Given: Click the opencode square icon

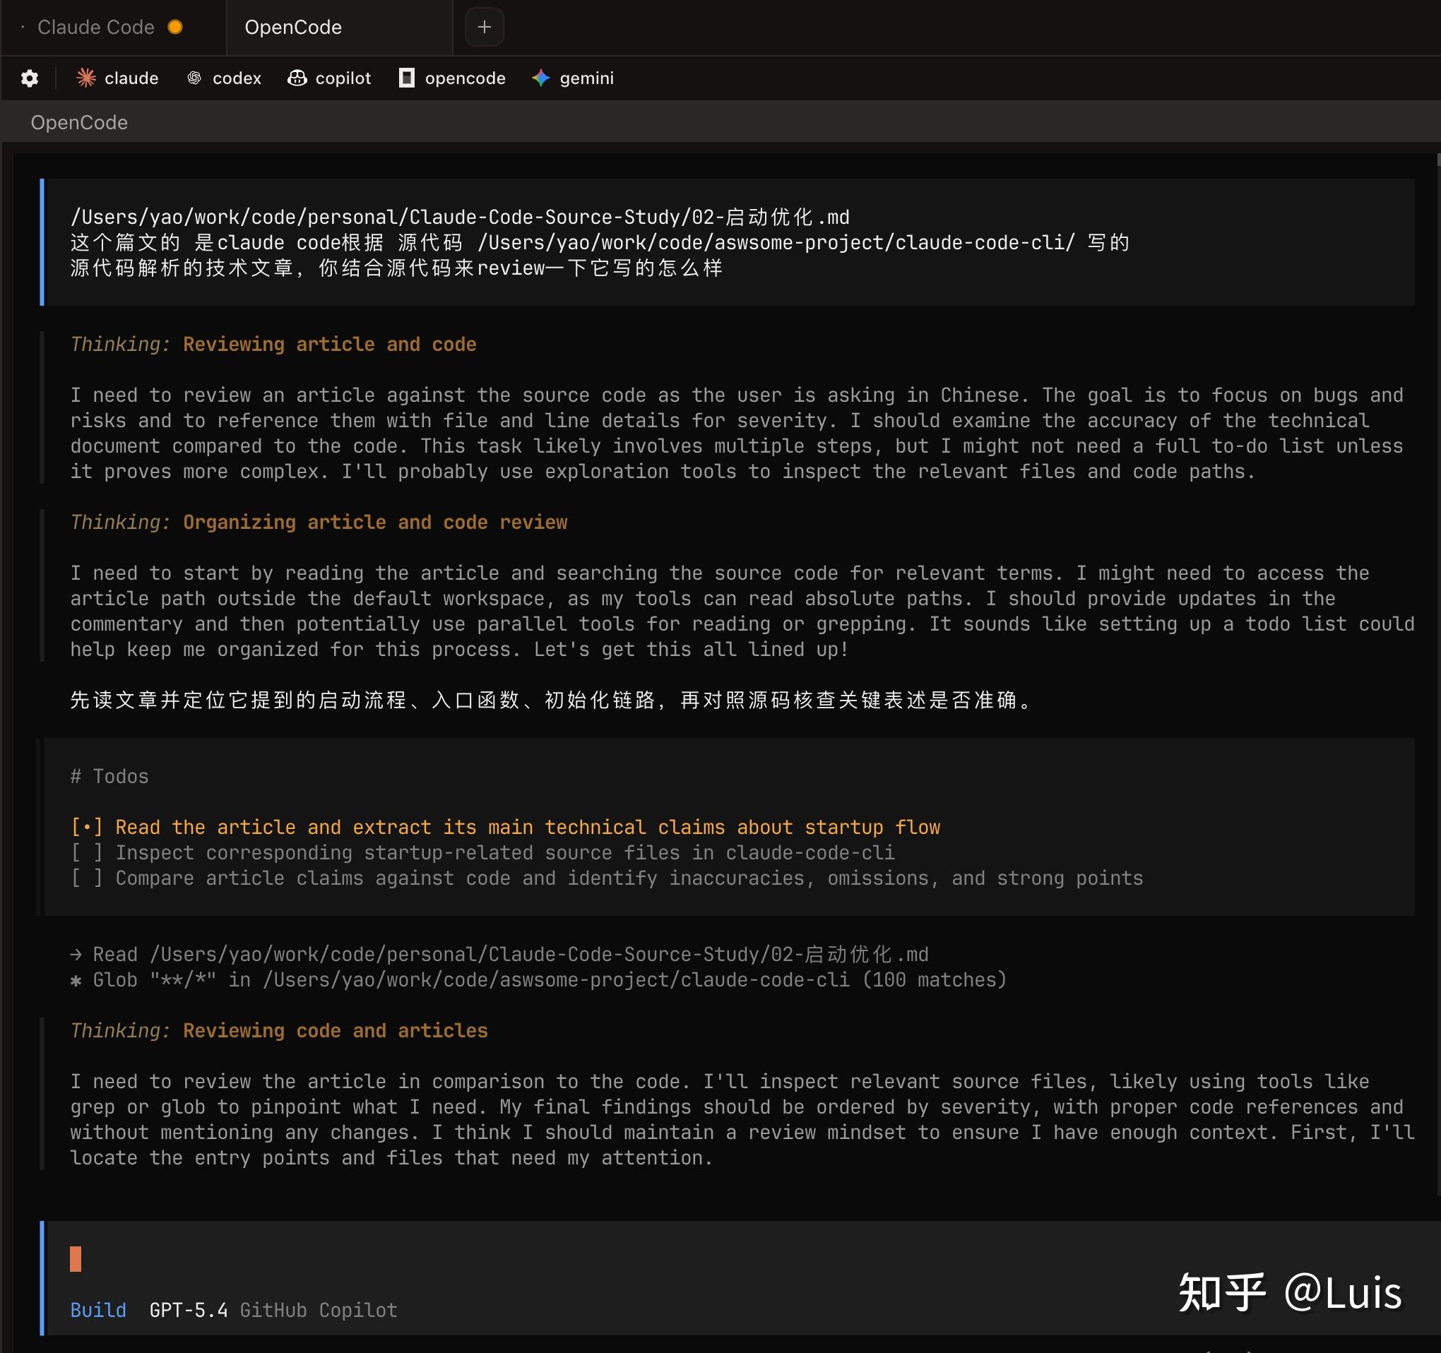Looking at the screenshot, I should tap(407, 78).
